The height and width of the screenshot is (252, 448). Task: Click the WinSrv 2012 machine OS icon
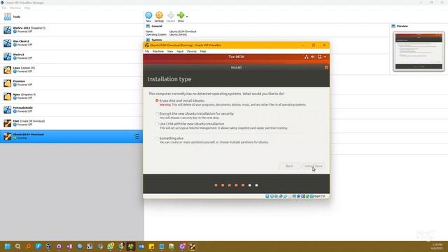pyautogui.click(x=7, y=29)
